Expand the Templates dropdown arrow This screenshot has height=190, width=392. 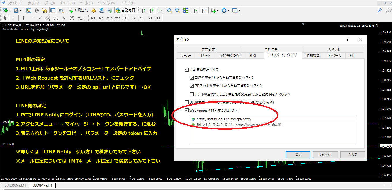[x=239, y=10]
